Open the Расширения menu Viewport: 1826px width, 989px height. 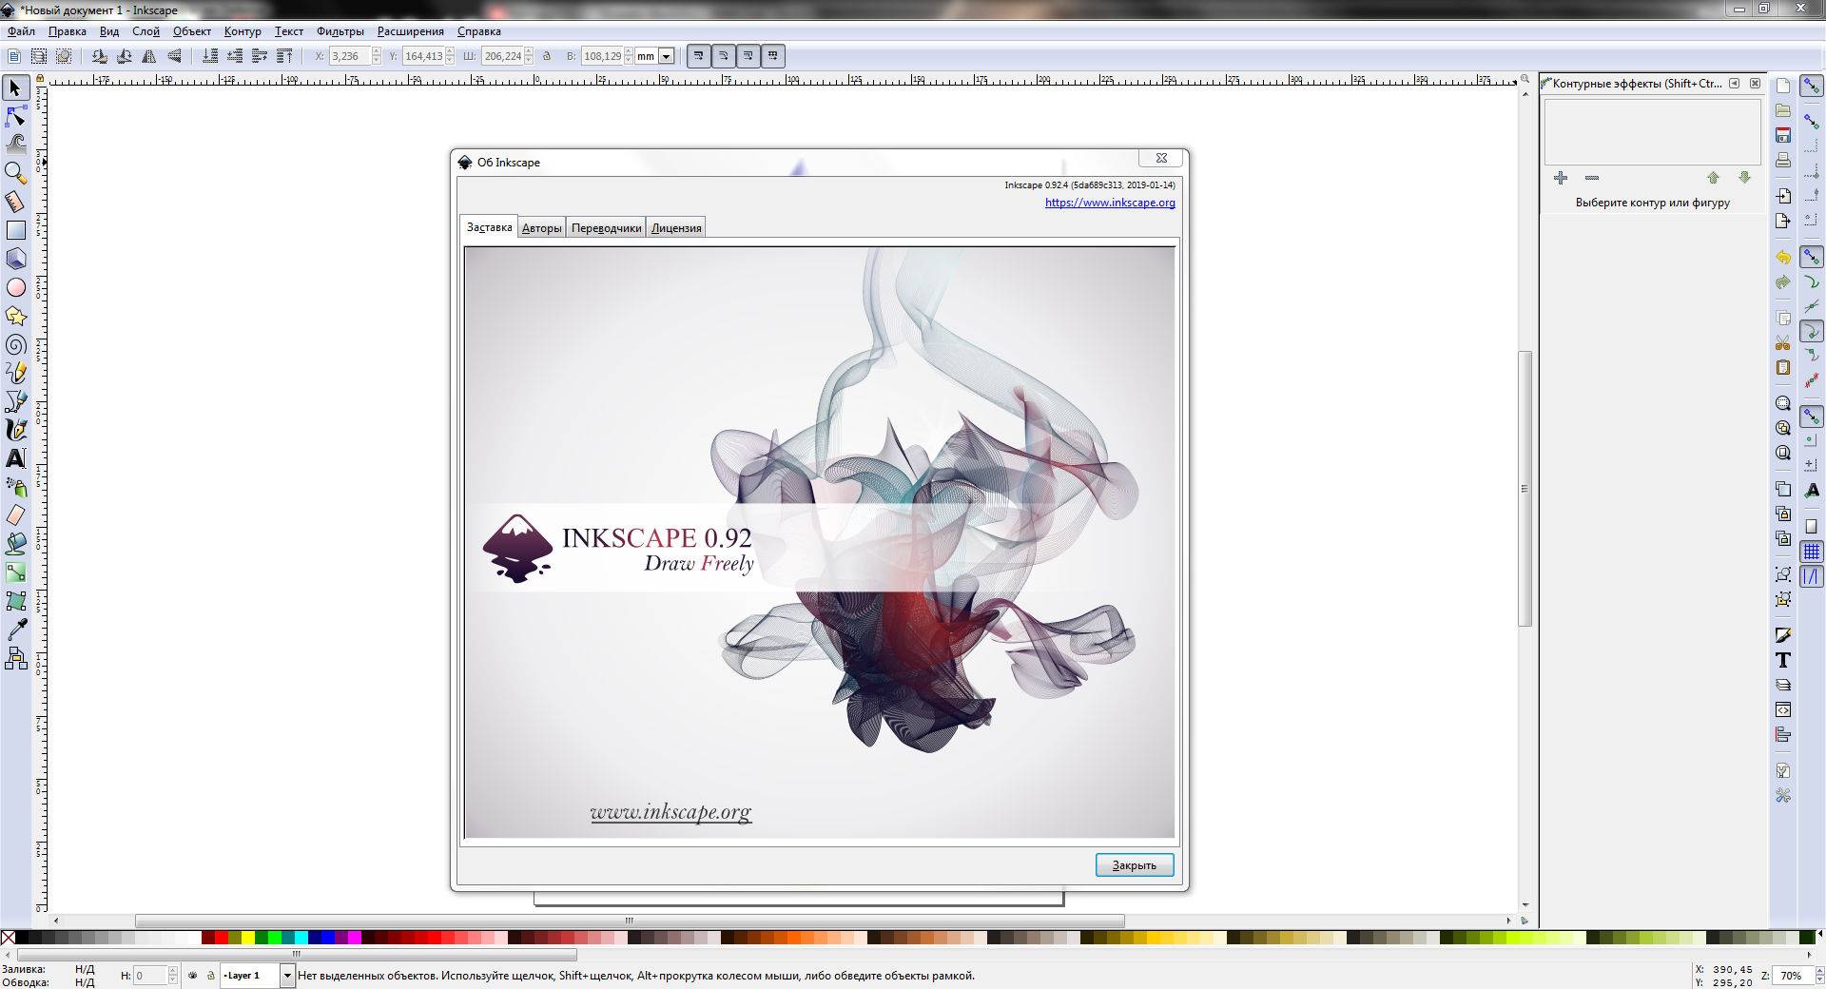(410, 31)
